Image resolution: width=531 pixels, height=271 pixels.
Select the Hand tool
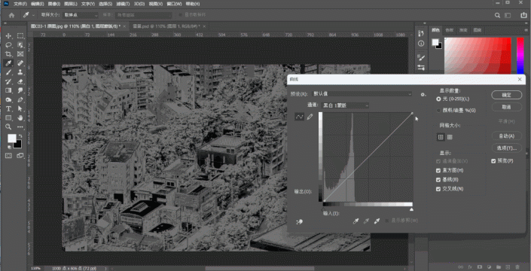click(20, 118)
